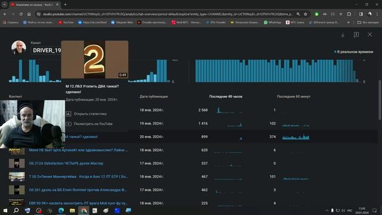Open the extensions puzzle-piece menu
This screenshot has height=215, width=382.
pyautogui.click(x=349, y=14)
